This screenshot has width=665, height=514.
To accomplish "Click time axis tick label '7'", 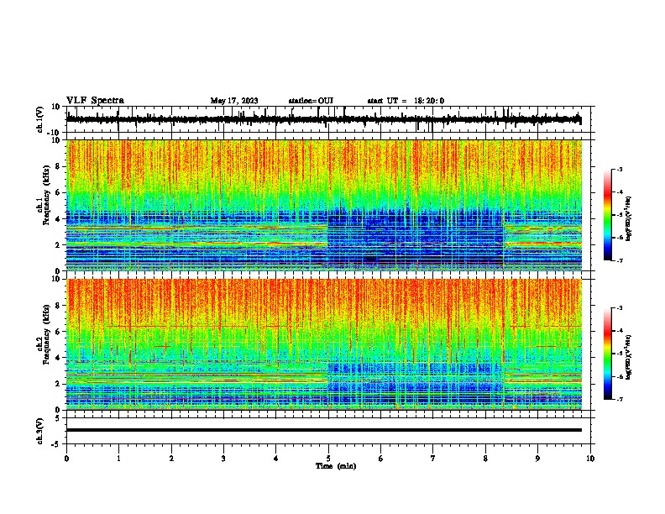I will 433,459.
